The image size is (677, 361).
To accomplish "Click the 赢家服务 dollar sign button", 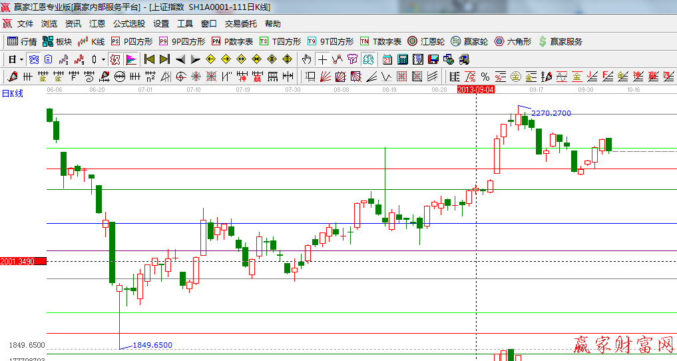I will (x=560, y=41).
